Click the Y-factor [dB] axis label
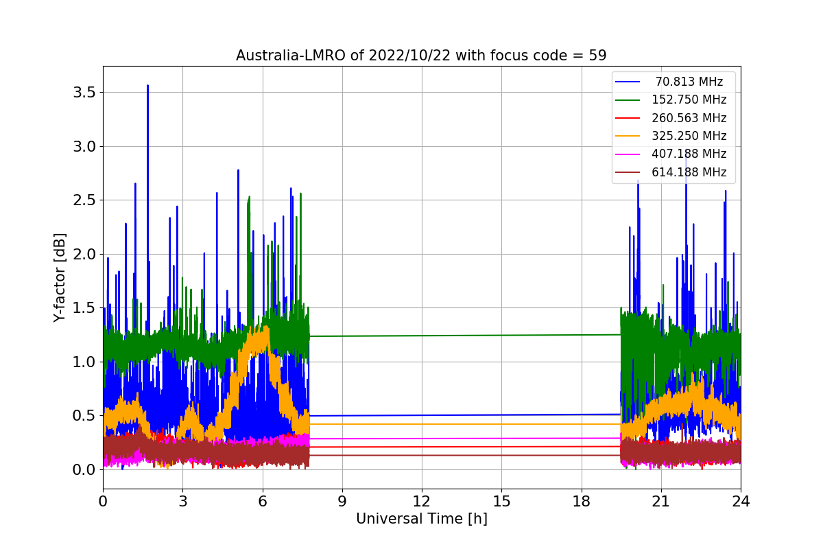 tap(60, 278)
